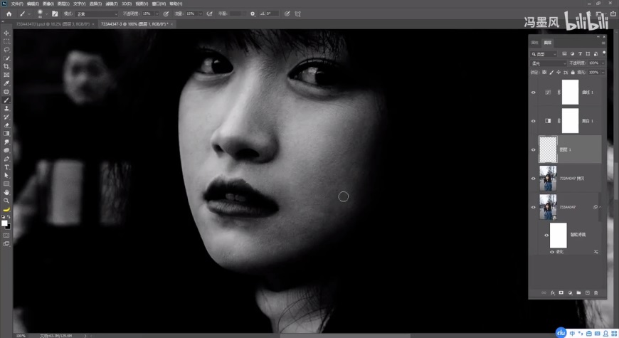The height and width of the screenshot is (338, 619).
Task: Select the Gradient tool
Action: click(x=6, y=134)
